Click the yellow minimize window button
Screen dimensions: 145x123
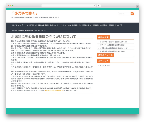coord(10,6)
